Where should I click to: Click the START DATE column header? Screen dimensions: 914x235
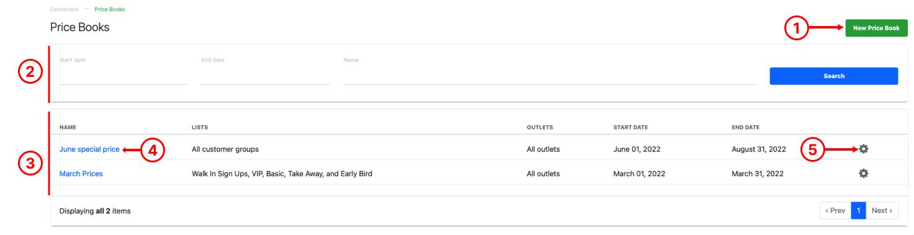tap(630, 127)
